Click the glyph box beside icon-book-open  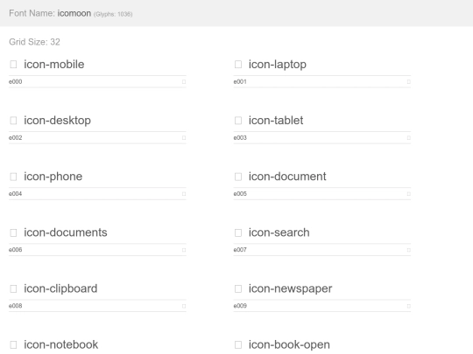click(x=238, y=344)
